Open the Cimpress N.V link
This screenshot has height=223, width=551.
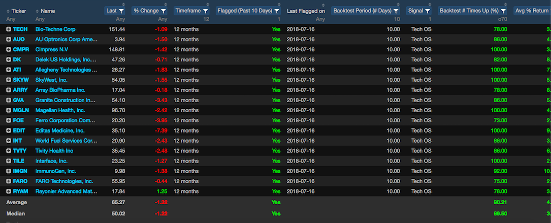(x=52, y=50)
